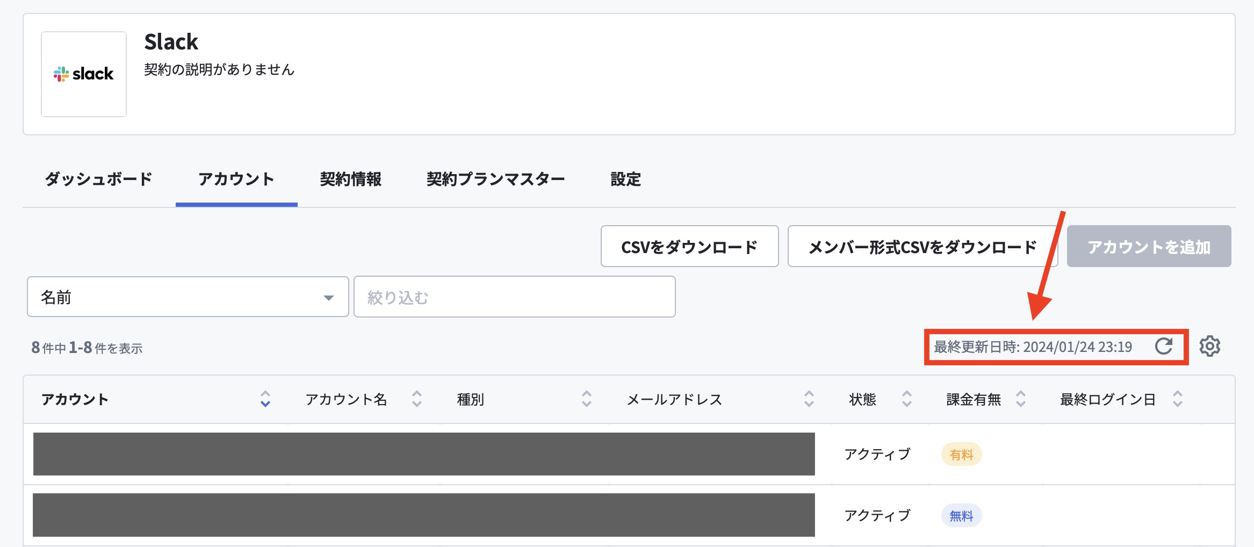Click the アカウント名 column header text

coord(347,399)
